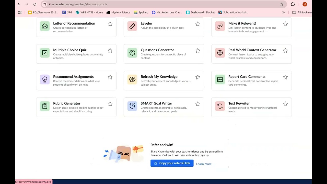Star the Recommend Assignments tool
This screenshot has width=327, height=184.
tap(110, 77)
